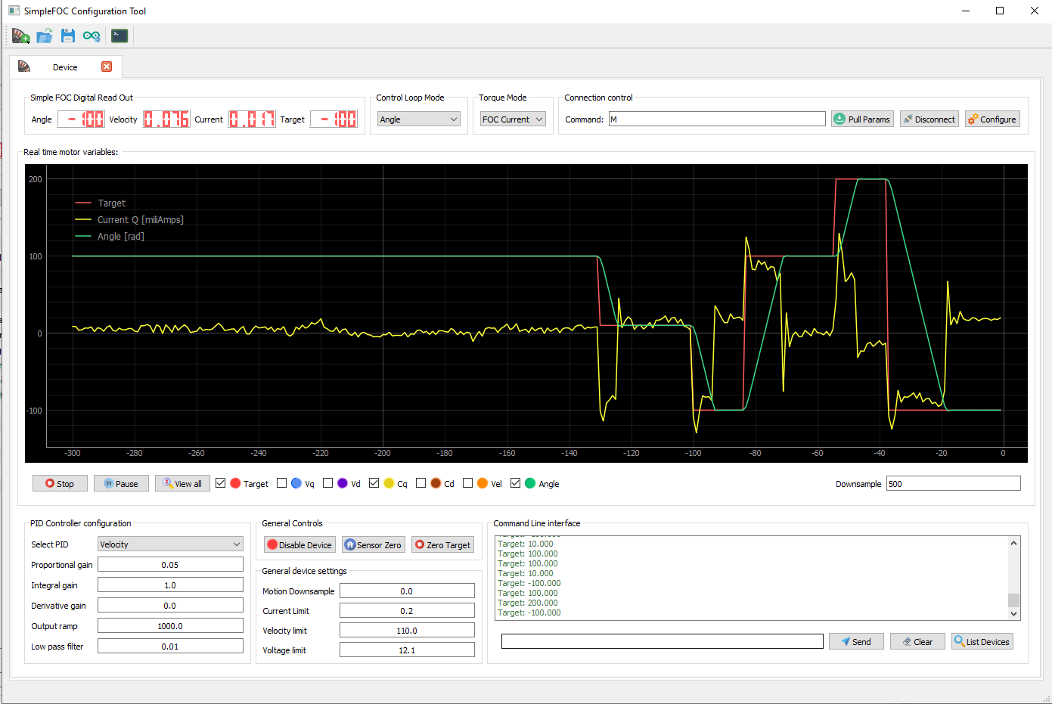Click the green Angle color dot
The height and width of the screenshot is (704, 1052).
(x=530, y=483)
